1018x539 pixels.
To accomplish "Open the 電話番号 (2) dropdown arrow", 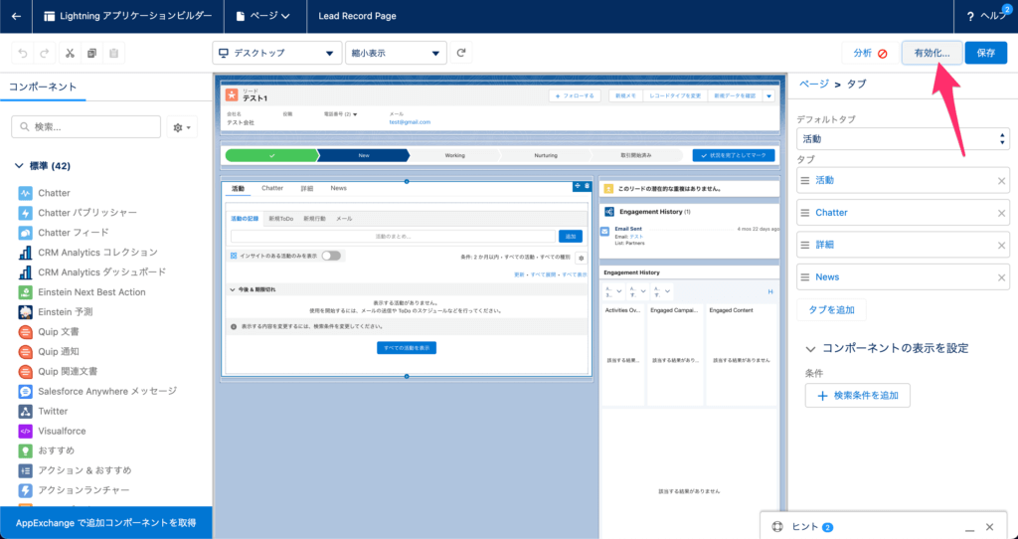I will pos(355,114).
